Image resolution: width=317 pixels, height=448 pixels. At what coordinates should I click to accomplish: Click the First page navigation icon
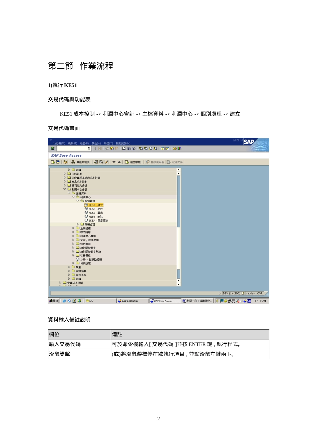(x=141, y=148)
